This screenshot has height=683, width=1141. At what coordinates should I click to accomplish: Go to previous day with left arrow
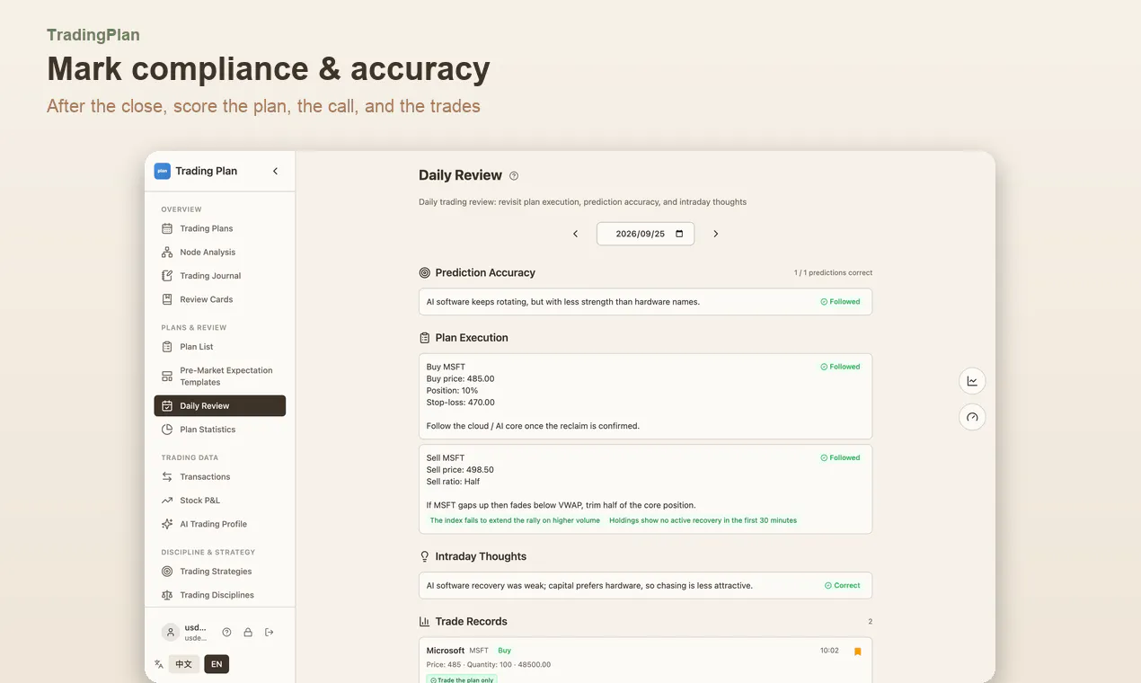tap(576, 234)
